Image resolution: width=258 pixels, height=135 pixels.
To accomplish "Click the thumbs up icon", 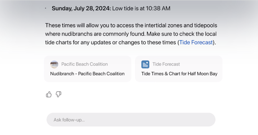I will (49, 94).
